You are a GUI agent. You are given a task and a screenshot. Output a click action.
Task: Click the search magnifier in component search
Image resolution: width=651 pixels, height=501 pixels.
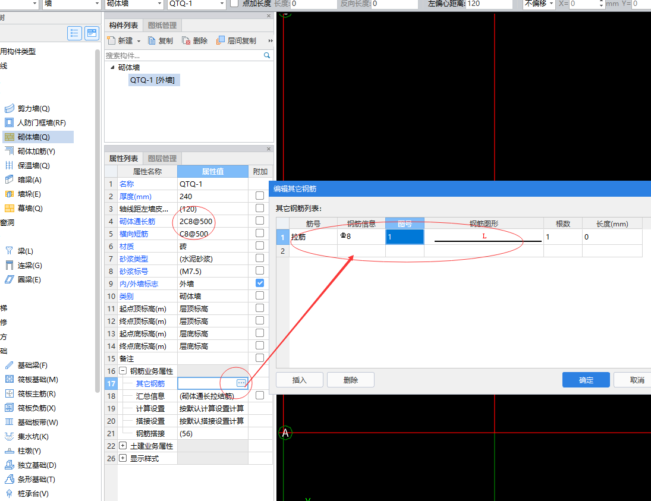tap(267, 55)
